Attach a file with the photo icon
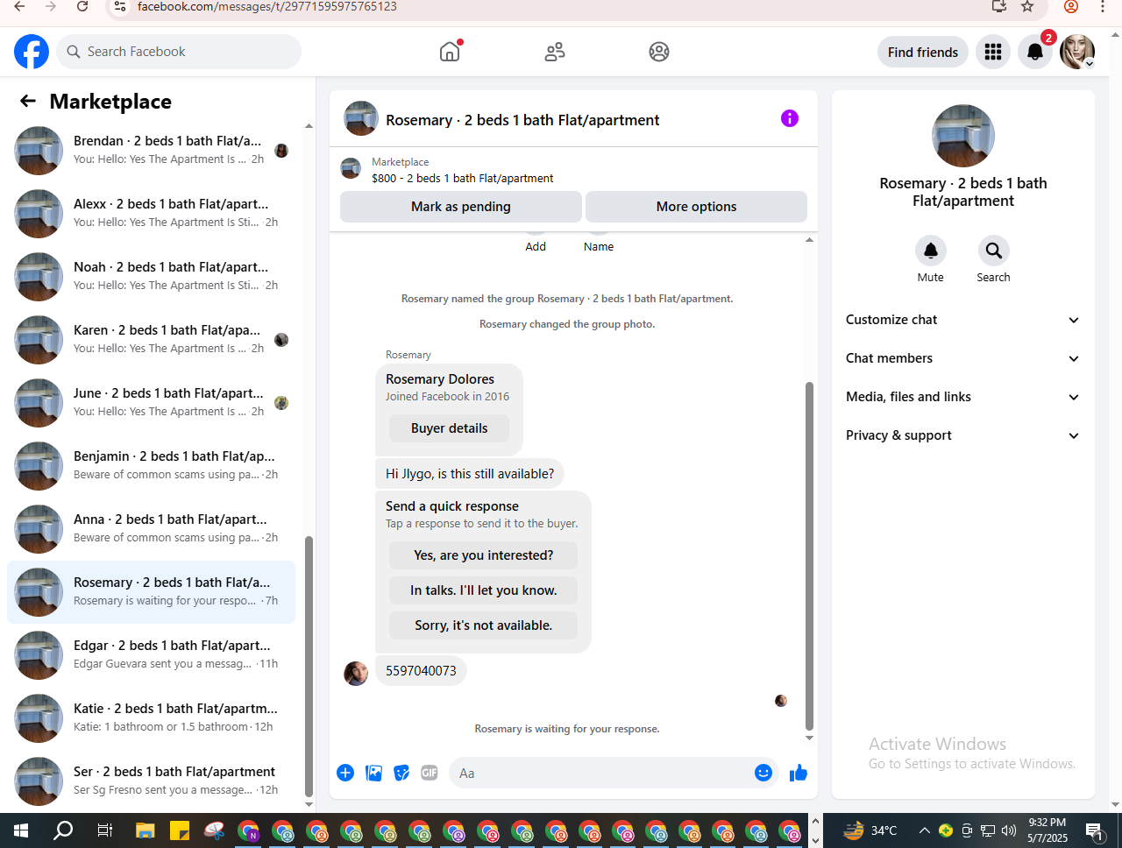Screen dimensions: 1122x848 374,773
